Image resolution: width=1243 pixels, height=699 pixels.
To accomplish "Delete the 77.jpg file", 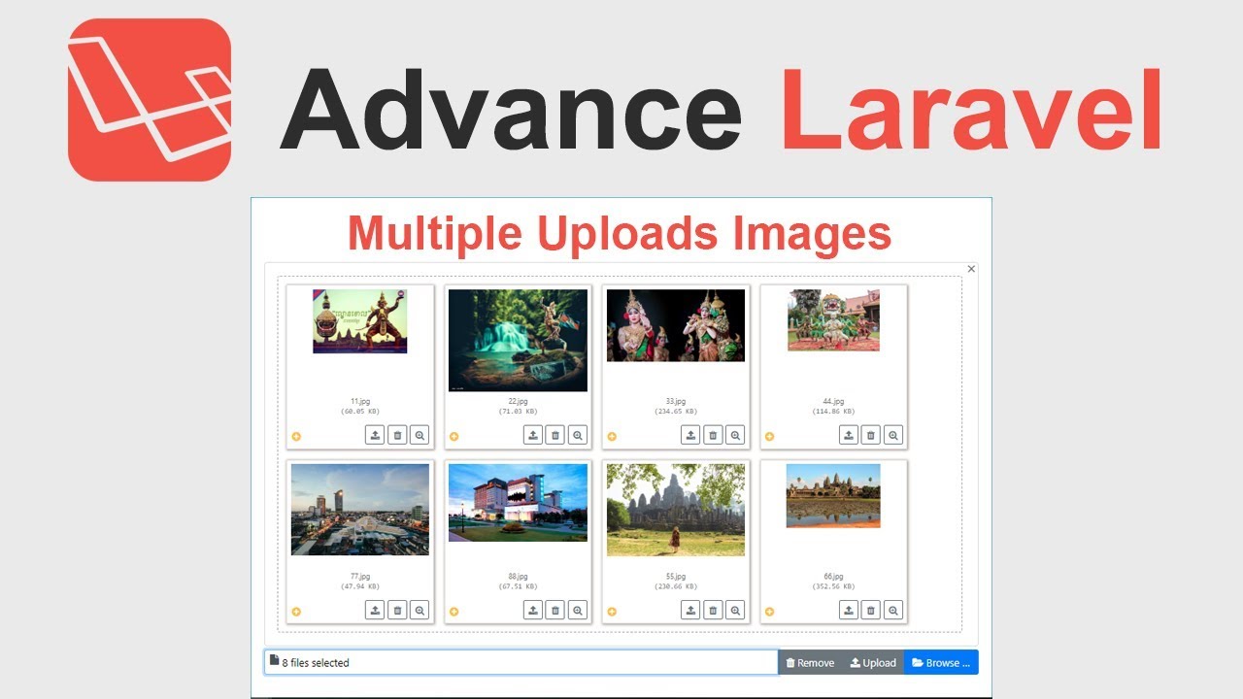I will click(397, 611).
